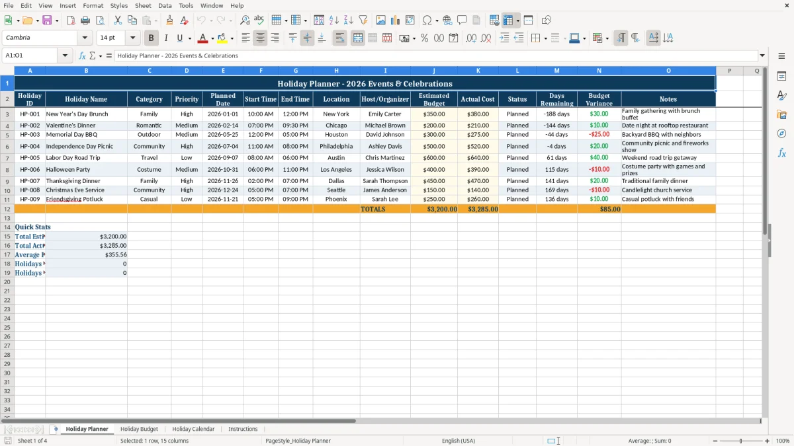Click the Print icon

click(x=85, y=20)
